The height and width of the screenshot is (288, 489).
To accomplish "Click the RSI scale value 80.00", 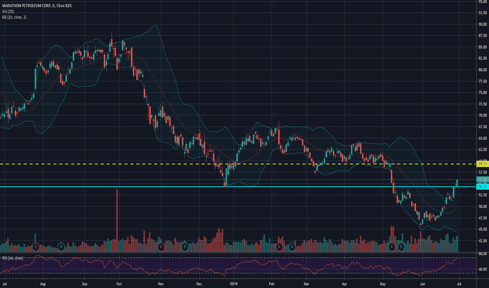I will 482,254.
